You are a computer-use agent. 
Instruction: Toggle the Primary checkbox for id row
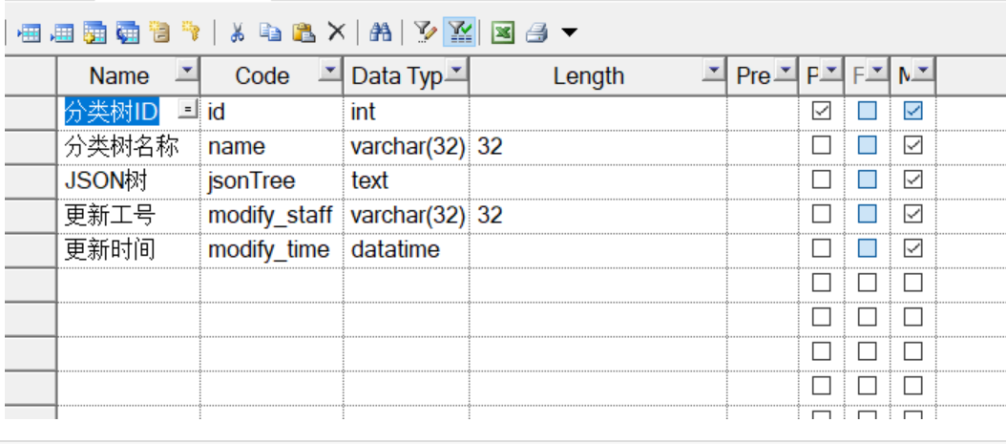[x=821, y=112]
